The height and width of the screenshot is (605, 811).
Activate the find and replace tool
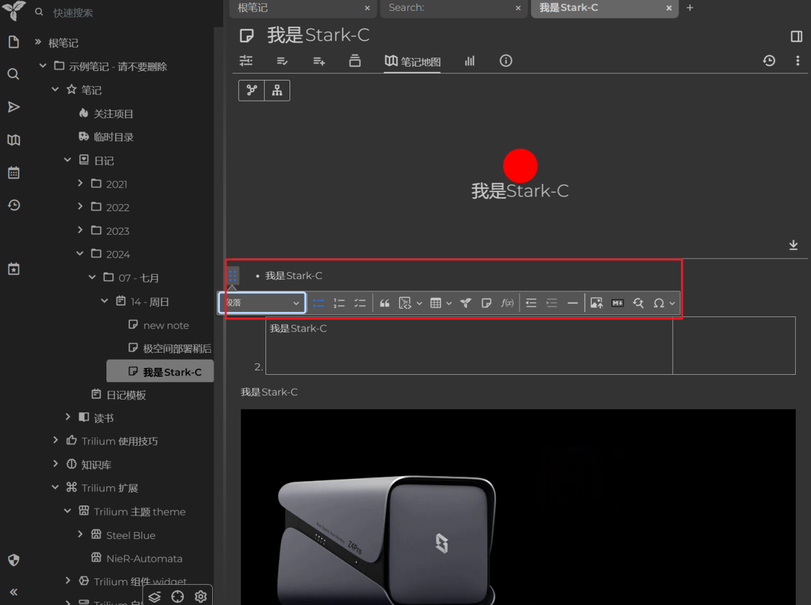click(x=639, y=302)
